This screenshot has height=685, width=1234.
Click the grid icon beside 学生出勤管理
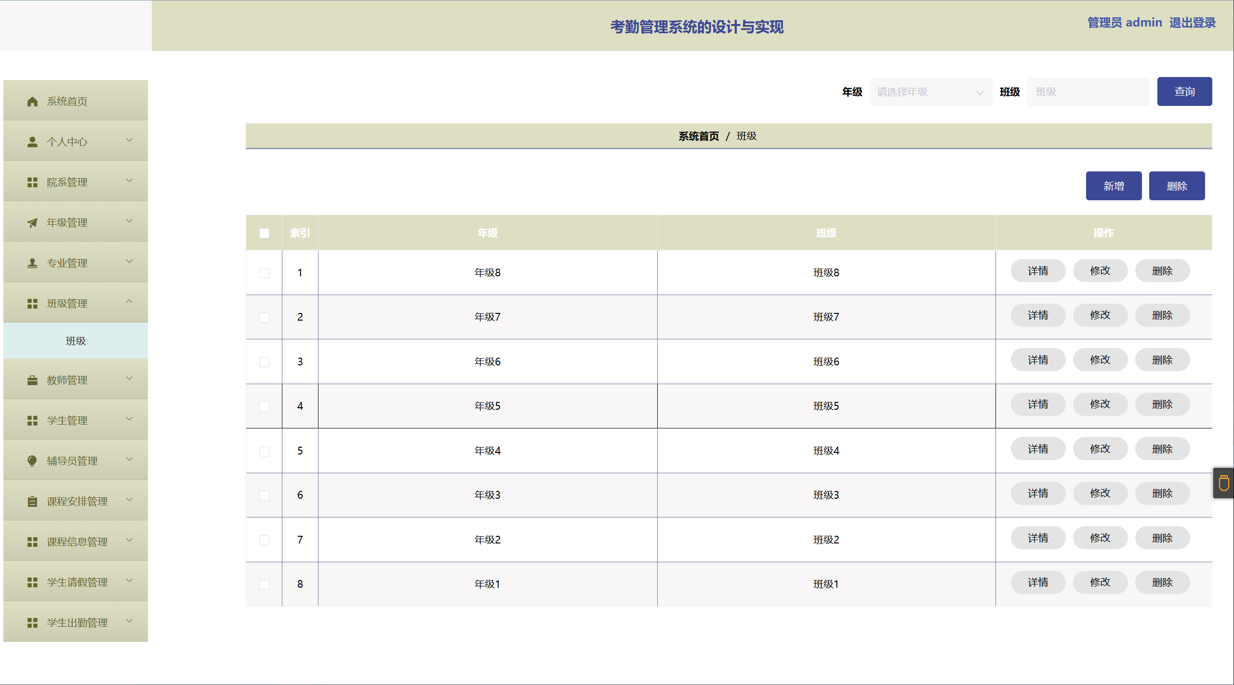[32, 623]
